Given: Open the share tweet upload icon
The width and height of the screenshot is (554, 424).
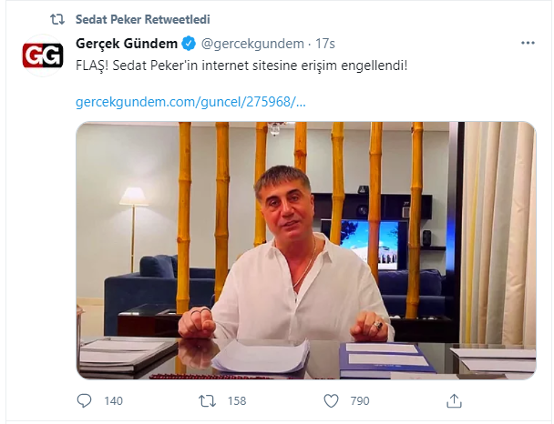Looking at the screenshot, I should coord(454,400).
